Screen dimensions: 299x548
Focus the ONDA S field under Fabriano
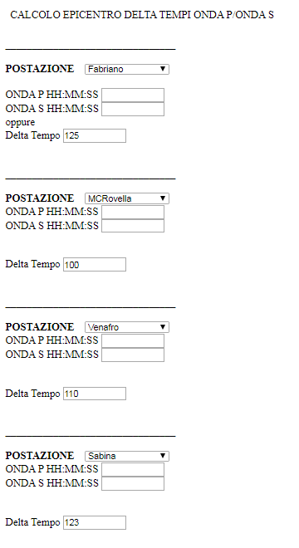pyautogui.click(x=133, y=109)
